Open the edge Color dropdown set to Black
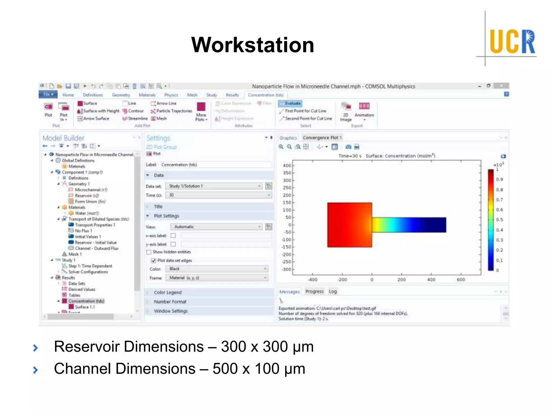Viewport: 552px width, 414px height. coord(217,269)
